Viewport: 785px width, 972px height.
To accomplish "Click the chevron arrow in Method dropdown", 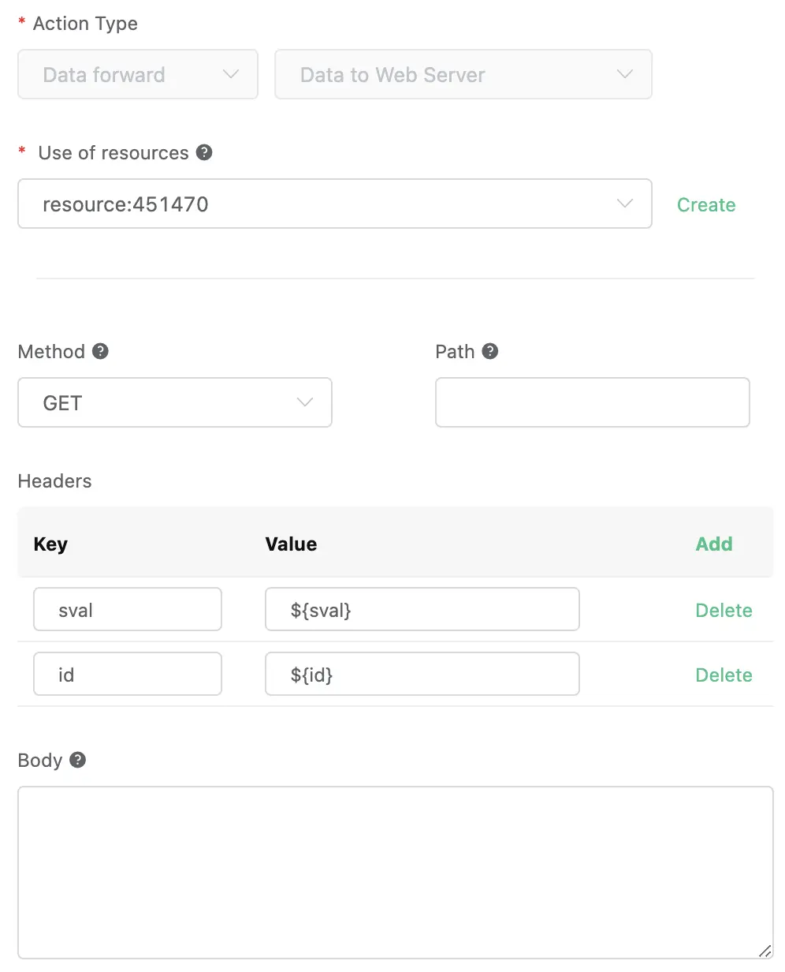I will [x=305, y=403].
